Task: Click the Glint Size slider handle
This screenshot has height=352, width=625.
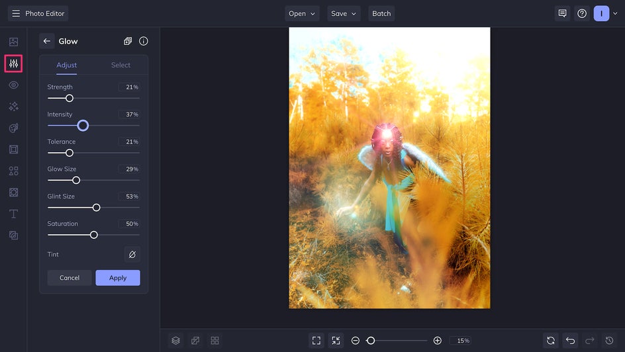Action: [97, 208]
